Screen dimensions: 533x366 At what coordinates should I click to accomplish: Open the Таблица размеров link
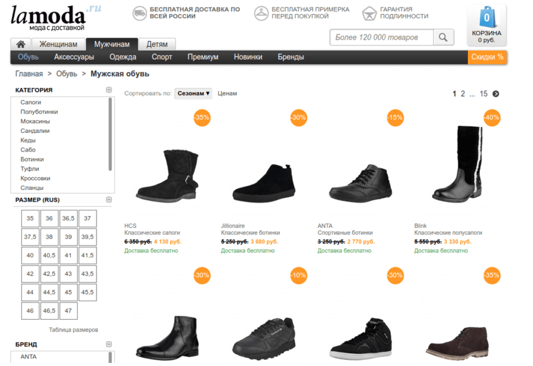pyautogui.click(x=73, y=330)
